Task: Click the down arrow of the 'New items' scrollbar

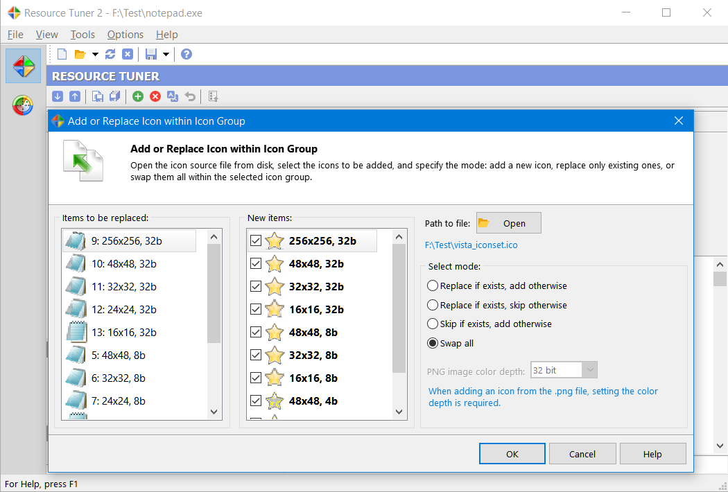Action: [399, 412]
